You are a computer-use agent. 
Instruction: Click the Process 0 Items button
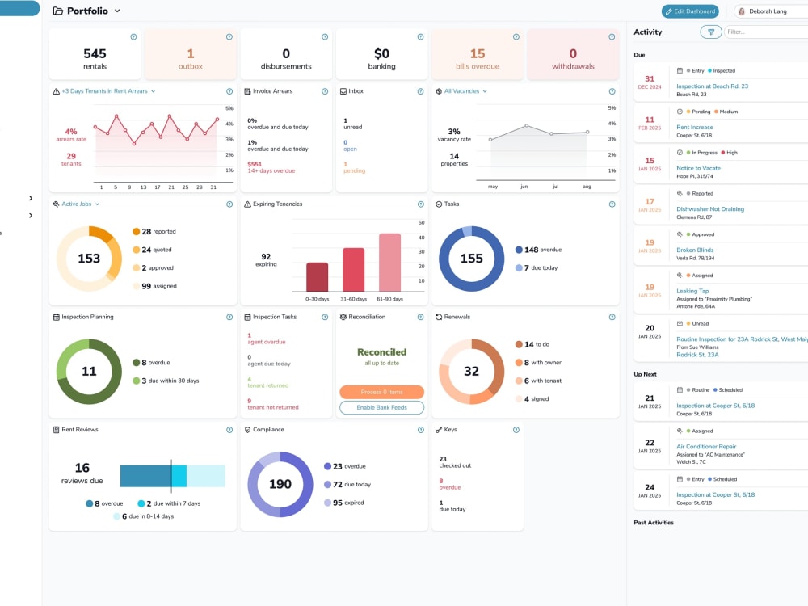click(x=382, y=392)
